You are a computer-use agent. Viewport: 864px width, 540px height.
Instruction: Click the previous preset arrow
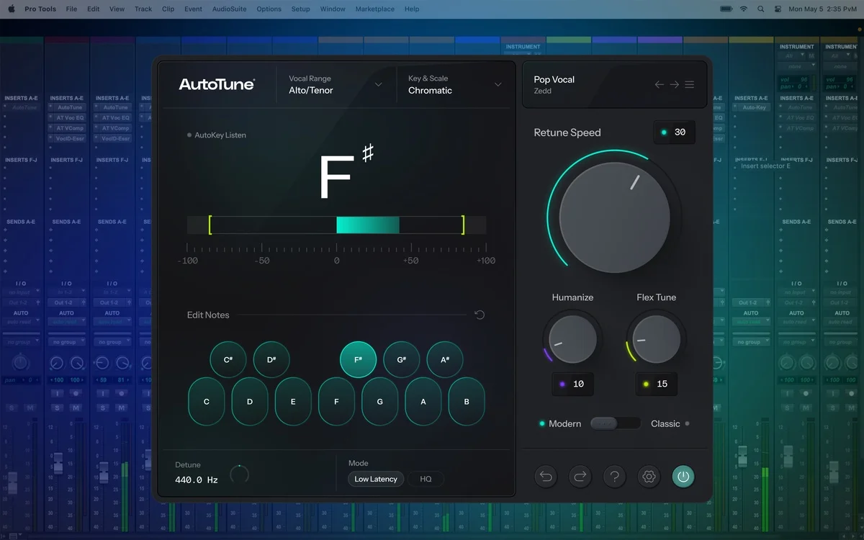tap(660, 84)
